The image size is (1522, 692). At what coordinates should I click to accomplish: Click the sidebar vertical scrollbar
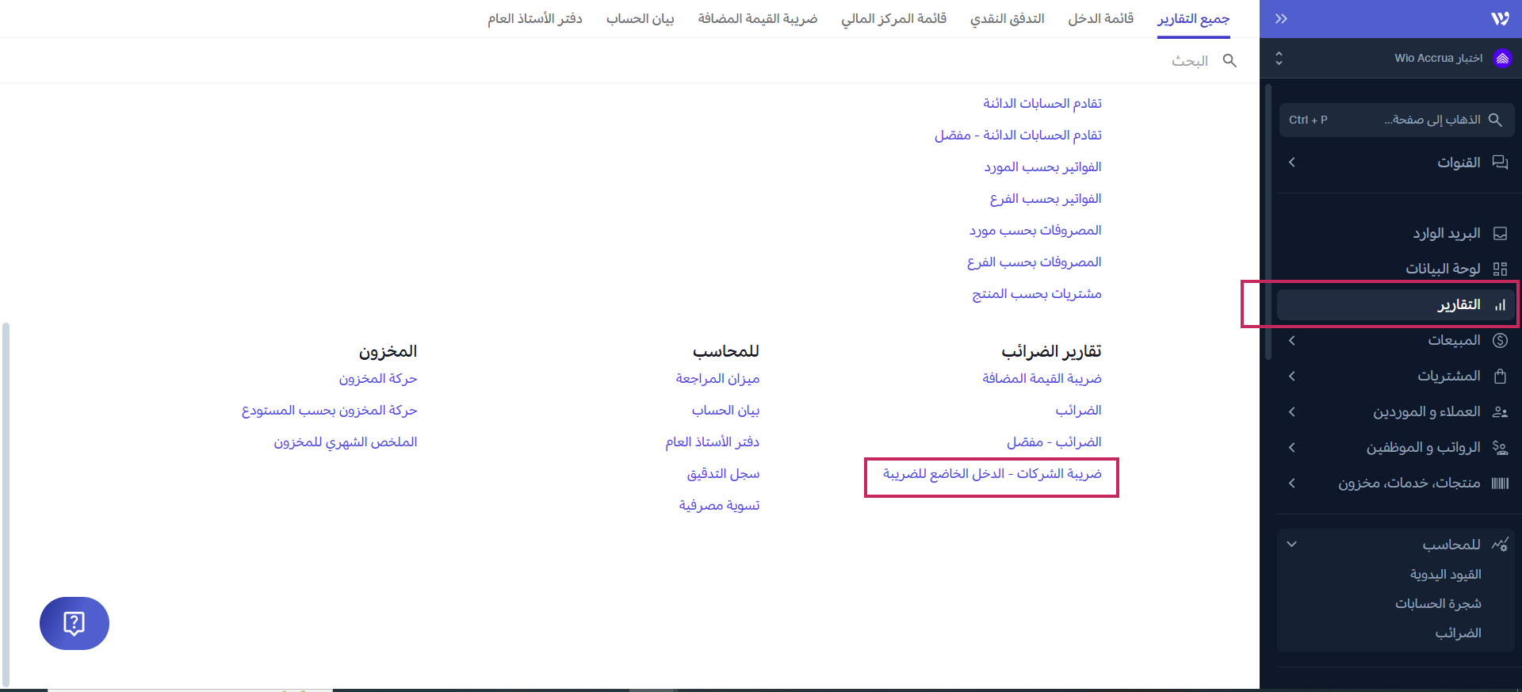(x=1268, y=222)
